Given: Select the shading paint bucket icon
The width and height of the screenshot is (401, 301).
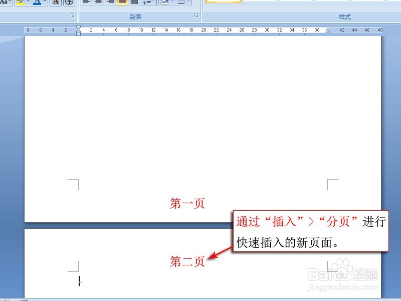Looking at the screenshot, I should click(163, 3).
